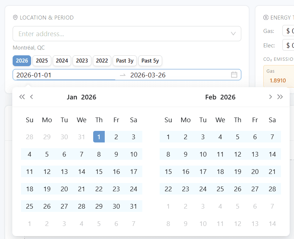The image size is (294, 239).
Task: Go to next month arrow
Action: click(271, 97)
